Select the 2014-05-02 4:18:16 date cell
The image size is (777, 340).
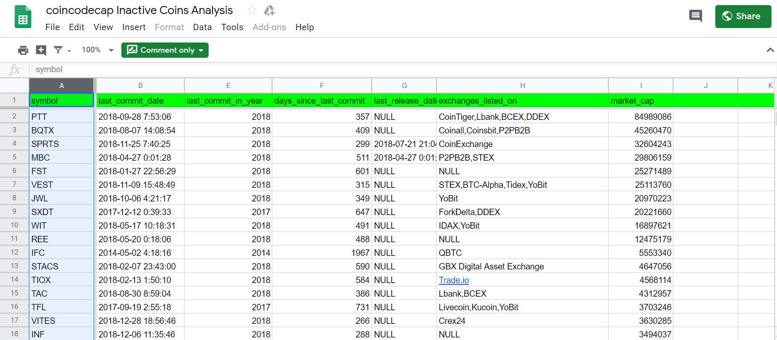click(x=140, y=252)
